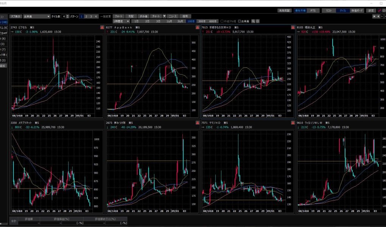Increase the タイル数 stepper value
The width and height of the screenshot is (386, 227).
tap(68, 16)
